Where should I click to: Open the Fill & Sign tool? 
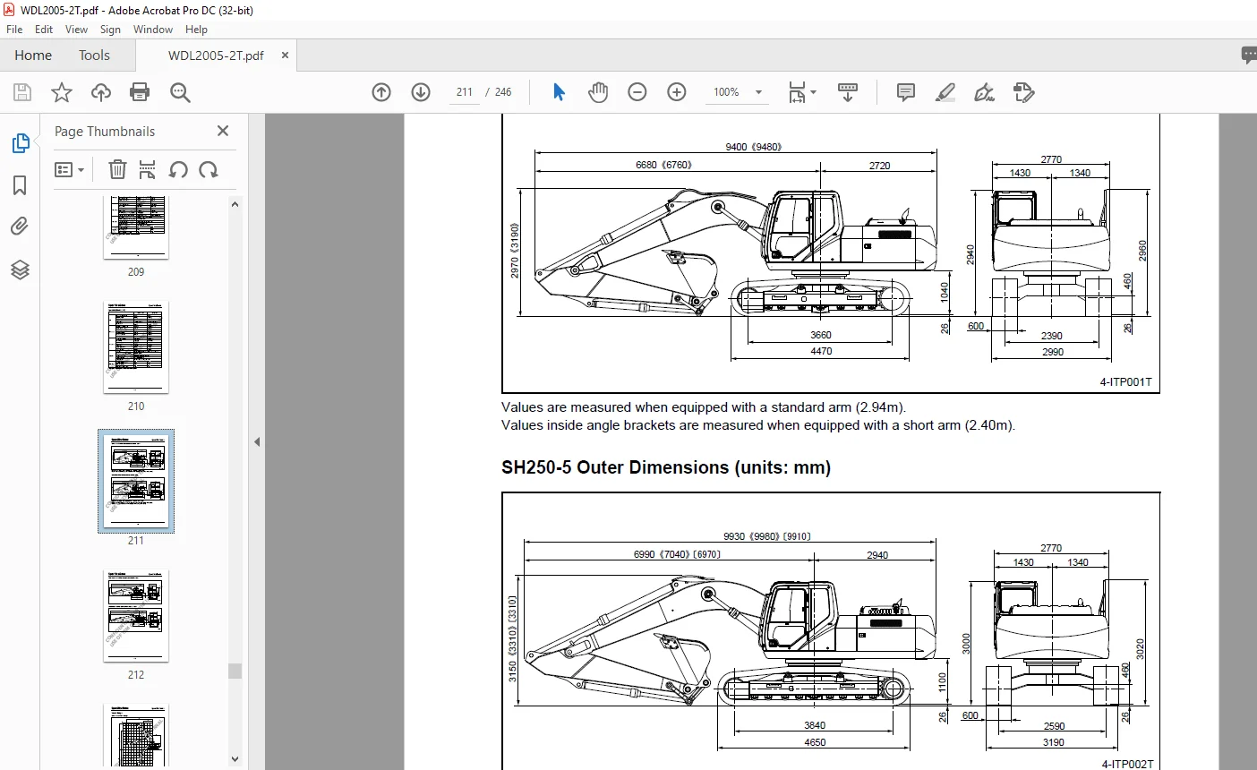pos(985,92)
